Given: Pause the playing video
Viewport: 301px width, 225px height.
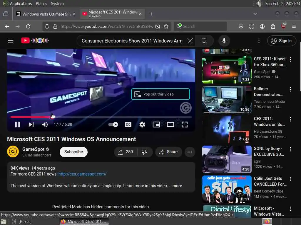Looking at the screenshot, I should pos(17,125).
